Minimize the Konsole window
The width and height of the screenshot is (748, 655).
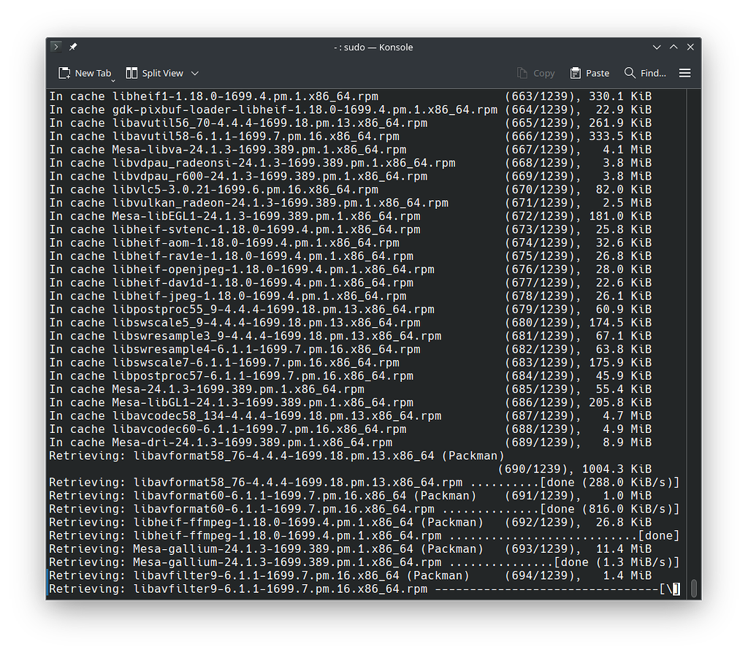point(657,47)
